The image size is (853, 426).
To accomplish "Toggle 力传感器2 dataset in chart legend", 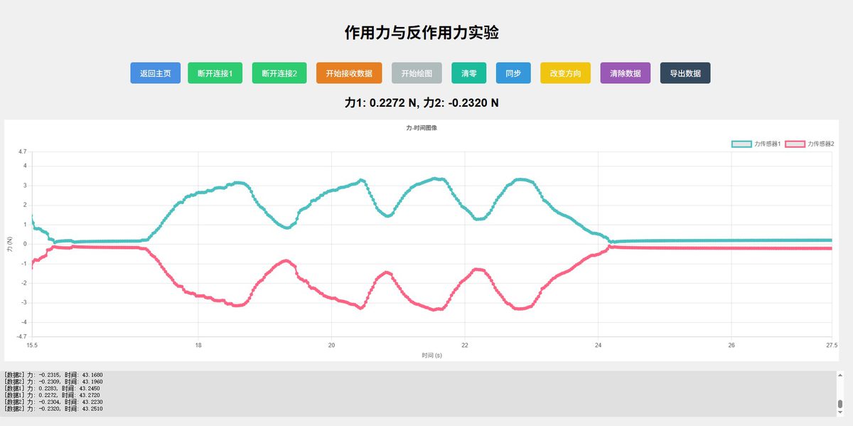I will (x=810, y=144).
